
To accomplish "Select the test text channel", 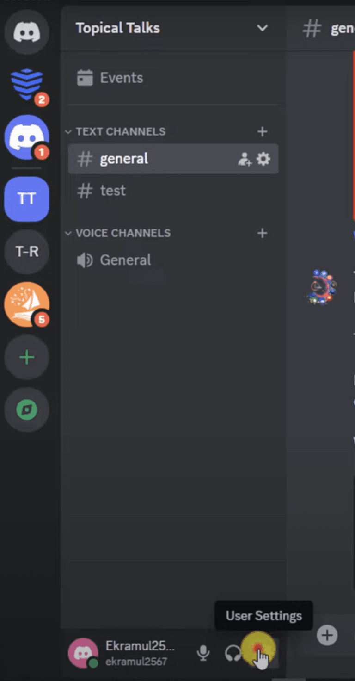I will 113,190.
